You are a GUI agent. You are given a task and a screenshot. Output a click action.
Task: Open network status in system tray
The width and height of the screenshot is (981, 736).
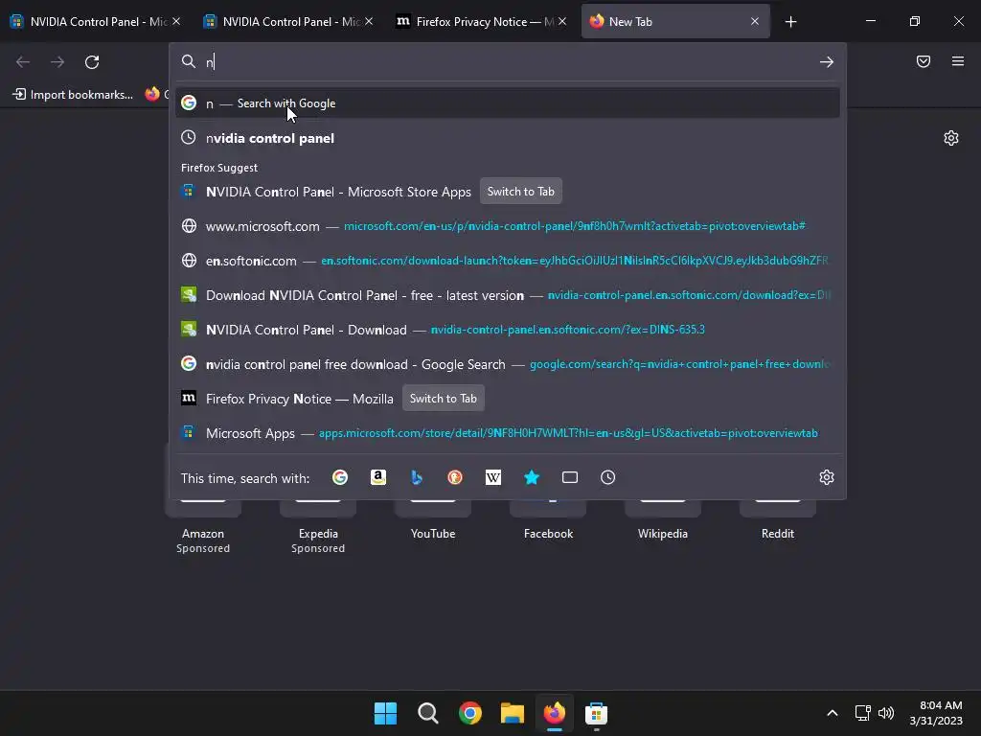click(863, 713)
